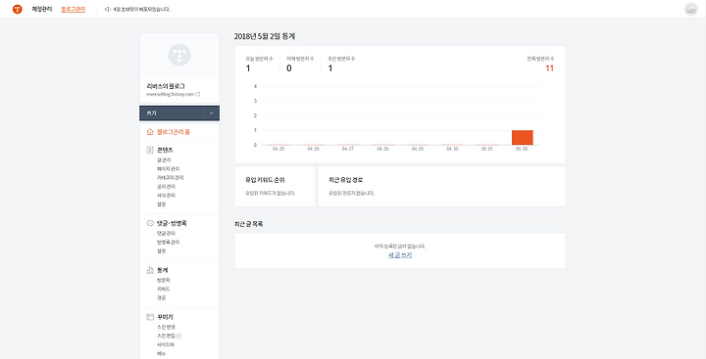Open the reverseblog.tistory.com blog link
The width and height of the screenshot is (706, 359).
coord(170,94)
